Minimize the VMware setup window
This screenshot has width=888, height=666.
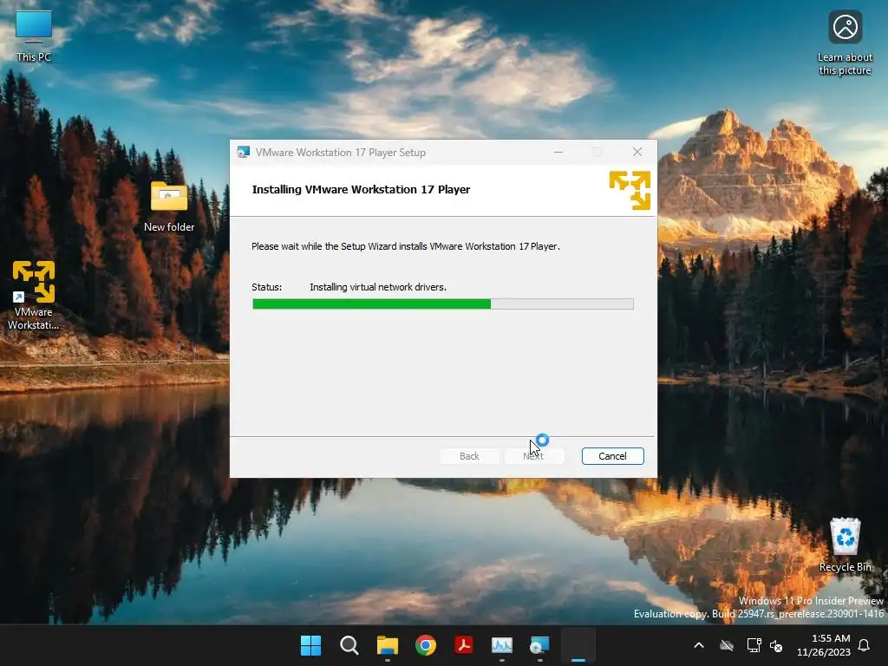558,153
